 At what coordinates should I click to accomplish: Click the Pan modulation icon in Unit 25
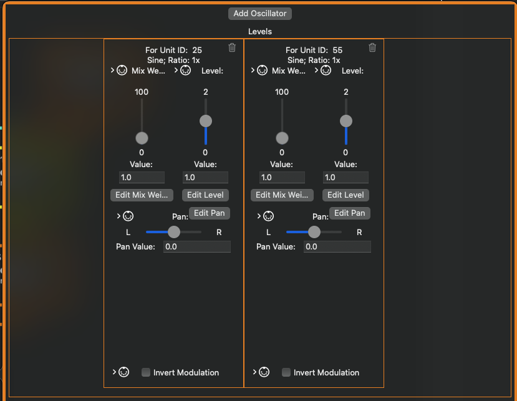(x=128, y=216)
